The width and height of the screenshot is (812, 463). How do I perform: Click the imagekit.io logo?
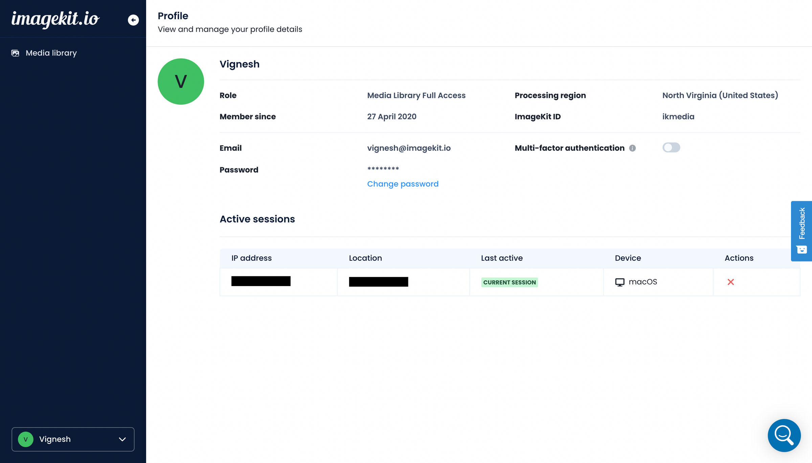point(55,19)
